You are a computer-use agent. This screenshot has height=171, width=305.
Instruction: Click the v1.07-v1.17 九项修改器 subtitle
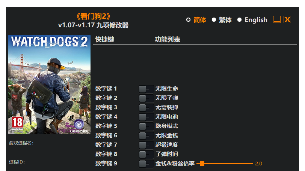click(x=94, y=25)
